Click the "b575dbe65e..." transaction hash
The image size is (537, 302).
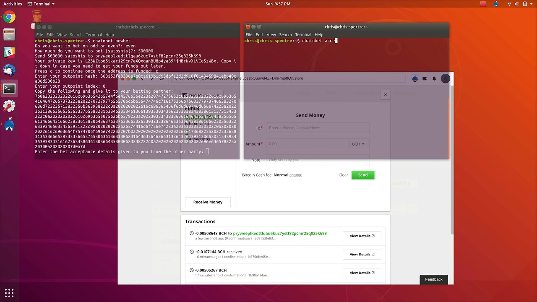click(259, 257)
